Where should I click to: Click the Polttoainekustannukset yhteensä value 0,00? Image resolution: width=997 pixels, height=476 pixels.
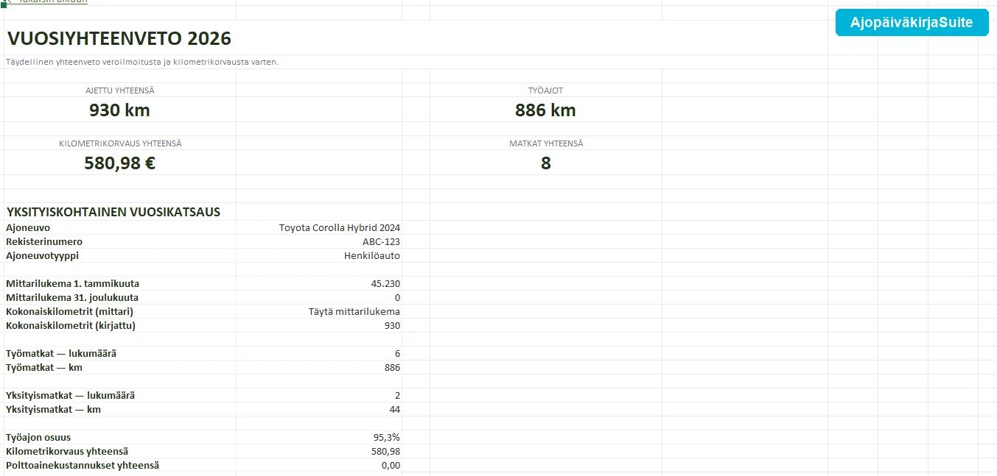319,466
